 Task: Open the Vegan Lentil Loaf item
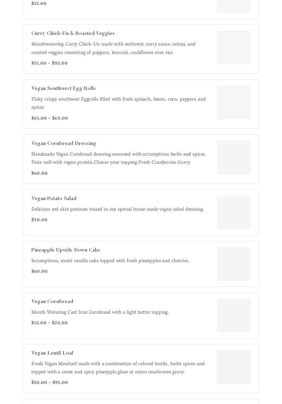52,353
